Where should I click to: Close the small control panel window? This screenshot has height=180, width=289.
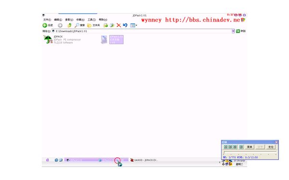point(276,142)
